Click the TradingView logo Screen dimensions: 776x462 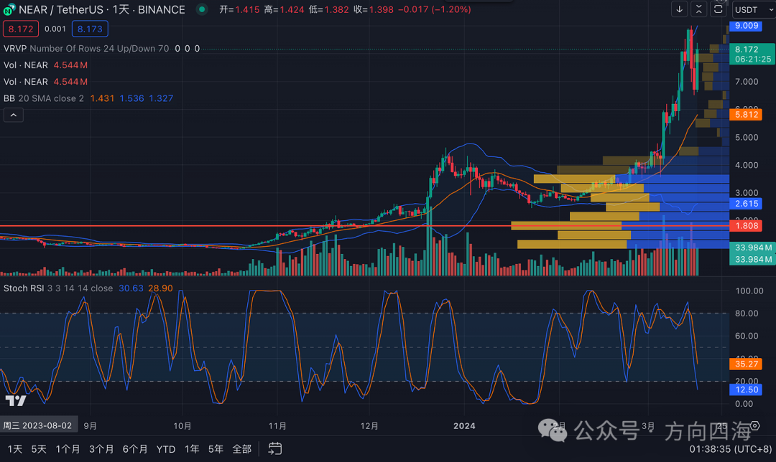point(15,400)
